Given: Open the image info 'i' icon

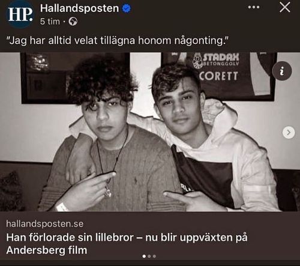Looking at the screenshot, I should tap(282, 71).
